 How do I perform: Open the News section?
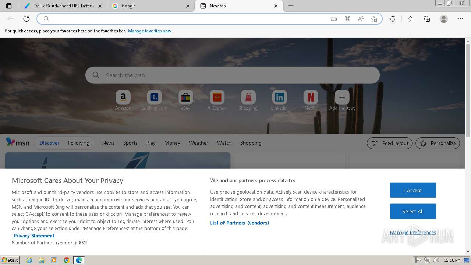pos(108,143)
